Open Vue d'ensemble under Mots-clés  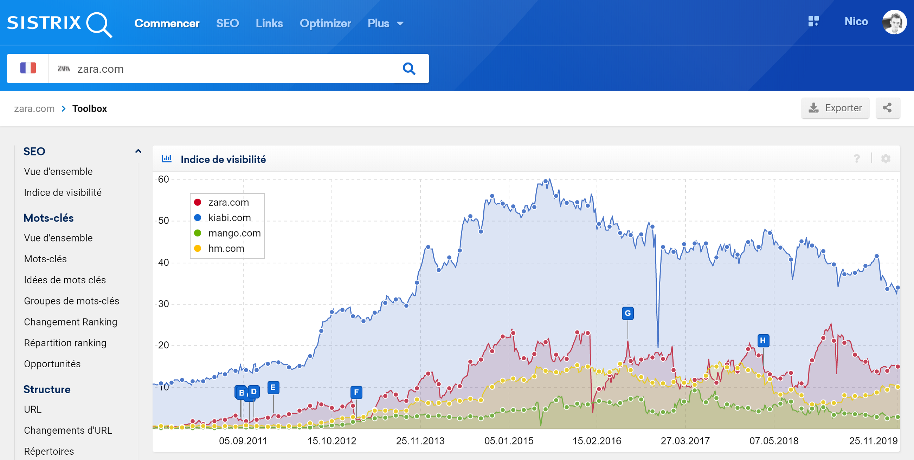[58, 238]
